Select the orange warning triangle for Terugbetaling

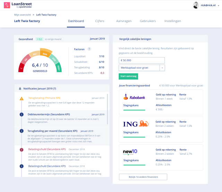22,98
